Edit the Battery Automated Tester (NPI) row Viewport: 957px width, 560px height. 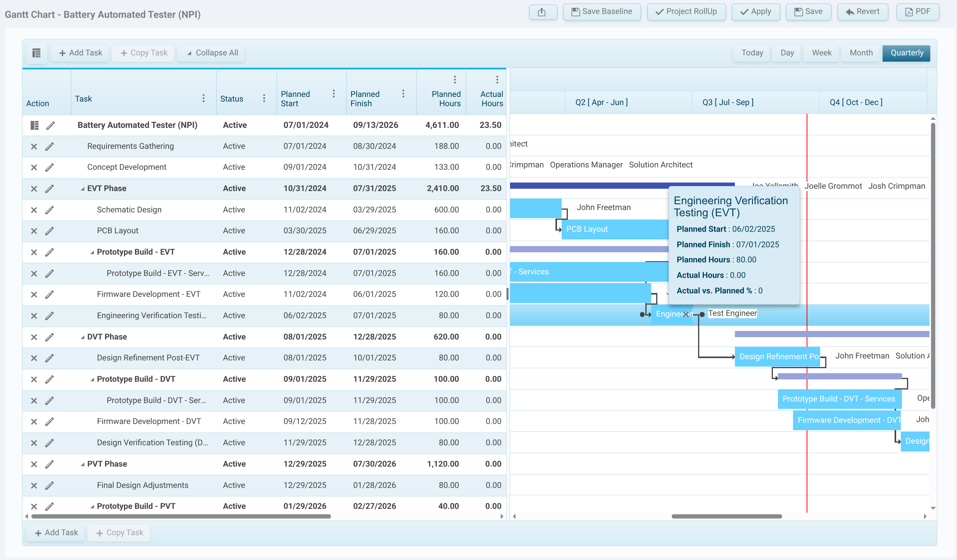click(50, 125)
